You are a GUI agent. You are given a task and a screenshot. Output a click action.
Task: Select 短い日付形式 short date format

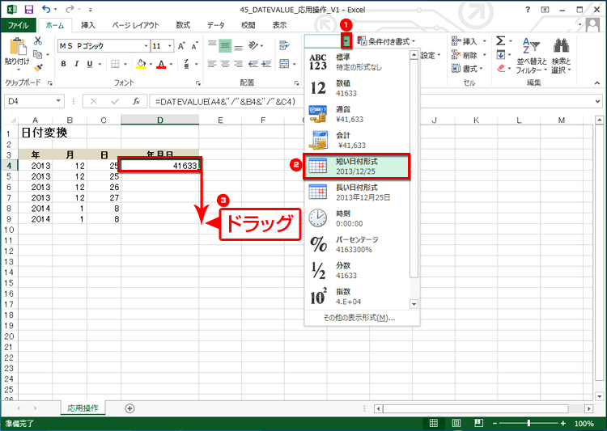pos(357,167)
